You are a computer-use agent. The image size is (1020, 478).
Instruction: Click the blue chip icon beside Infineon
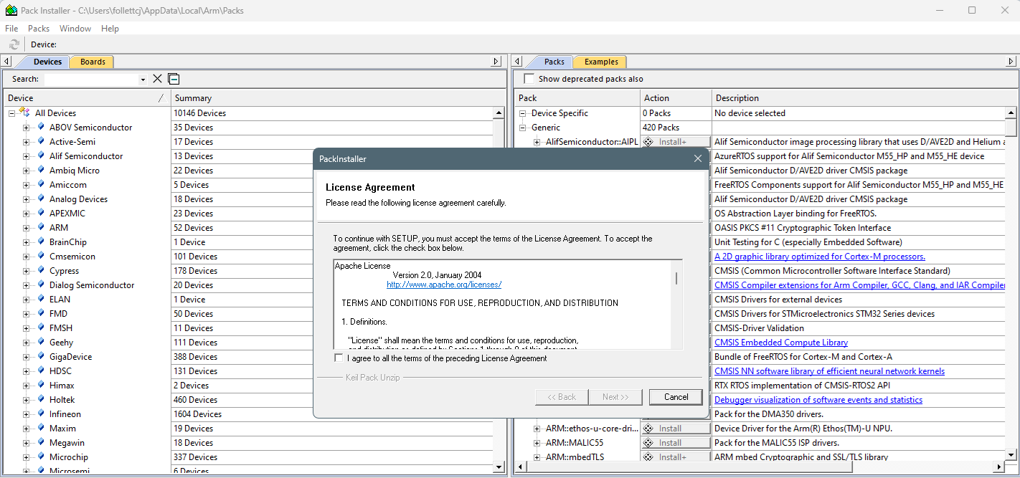[41, 414]
